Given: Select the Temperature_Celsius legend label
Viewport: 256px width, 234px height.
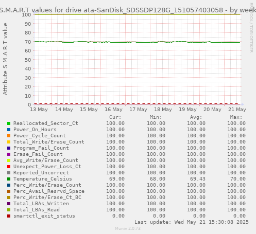Looking at the screenshot, I should [x=43, y=179].
